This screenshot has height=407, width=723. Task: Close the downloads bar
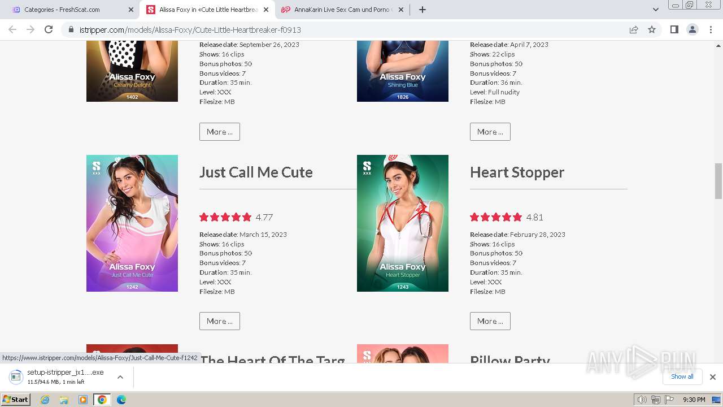coord(712,377)
